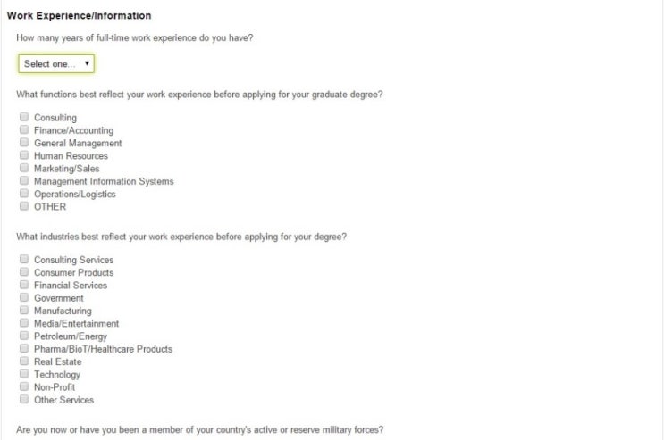Enable the Government industry checkbox
664x440 pixels.
coord(24,298)
